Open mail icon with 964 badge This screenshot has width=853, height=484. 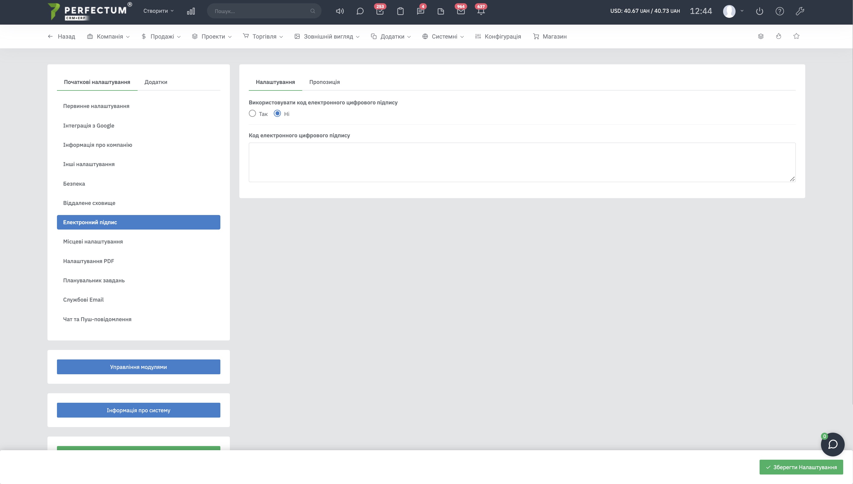tap(460, 11)
